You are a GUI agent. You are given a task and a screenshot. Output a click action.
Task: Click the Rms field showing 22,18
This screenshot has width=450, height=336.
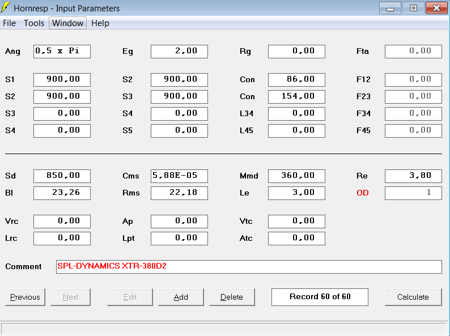179,193
